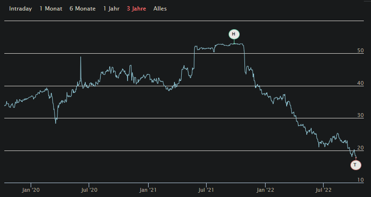
Task: Click the Jan '22 axis label
Action: (266, 190)
